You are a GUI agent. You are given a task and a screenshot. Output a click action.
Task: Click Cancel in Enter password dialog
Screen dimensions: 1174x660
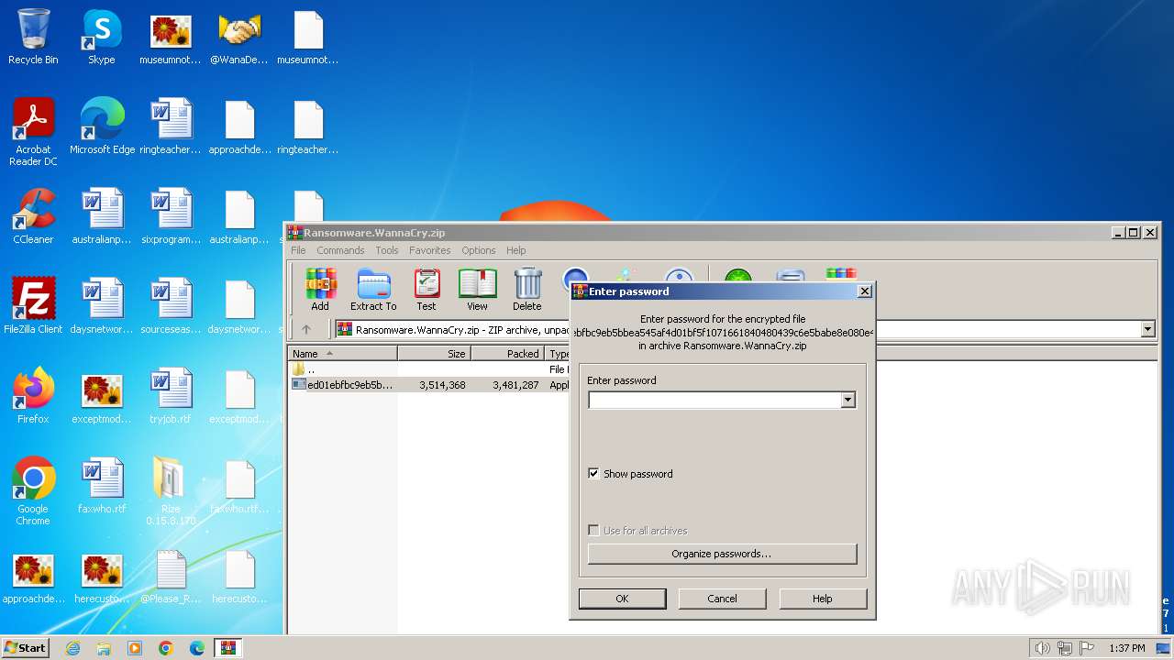[x=722, y=599]
